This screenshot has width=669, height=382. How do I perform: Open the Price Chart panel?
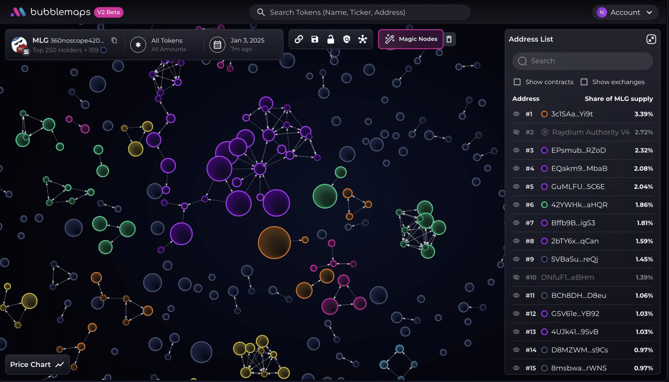pos(37,364)
